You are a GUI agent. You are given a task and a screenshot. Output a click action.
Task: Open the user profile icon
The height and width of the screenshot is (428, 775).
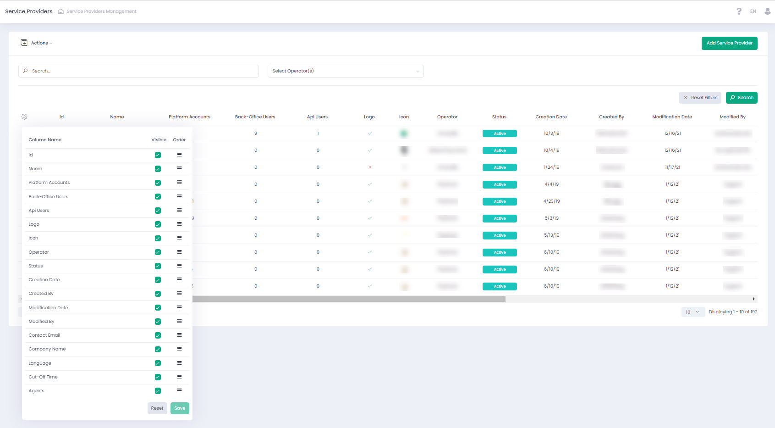pos(767,11)
